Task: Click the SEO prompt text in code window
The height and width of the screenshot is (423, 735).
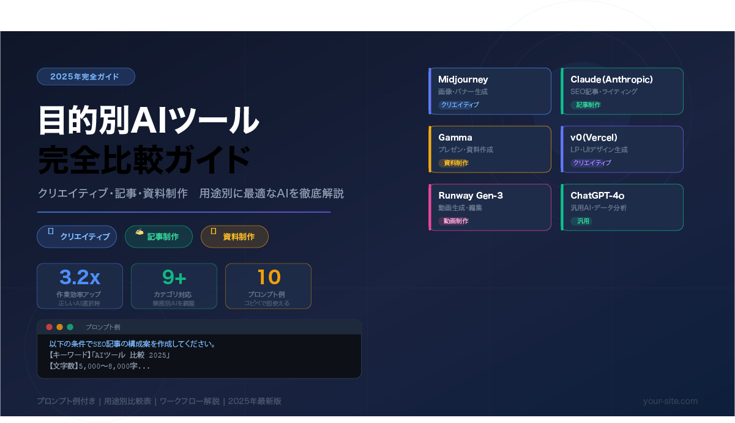Action: pos(132,344)
